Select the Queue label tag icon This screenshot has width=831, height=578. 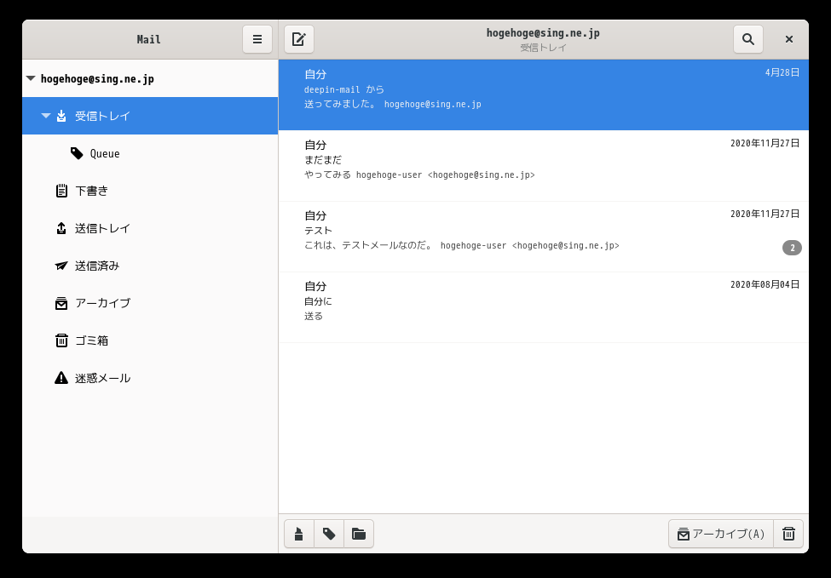[x=77, y=153]
